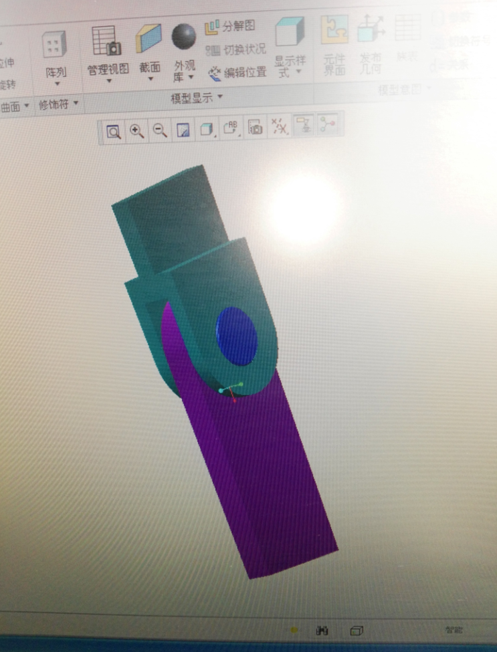The image size is (497, 652).
Task: Open the 截面 section dropdown
Action: pyautogui.click(x=151, y=79)
